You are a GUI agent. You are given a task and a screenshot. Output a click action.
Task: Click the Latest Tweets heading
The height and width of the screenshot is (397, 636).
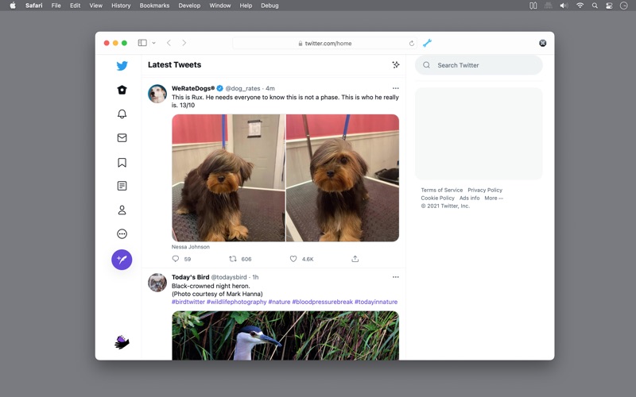coord(174,65)
